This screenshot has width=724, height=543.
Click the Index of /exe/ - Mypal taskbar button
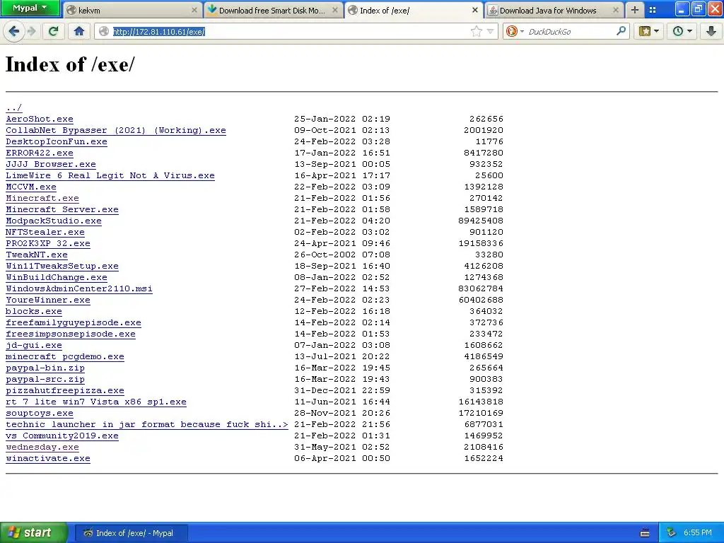tap(131, 533)
